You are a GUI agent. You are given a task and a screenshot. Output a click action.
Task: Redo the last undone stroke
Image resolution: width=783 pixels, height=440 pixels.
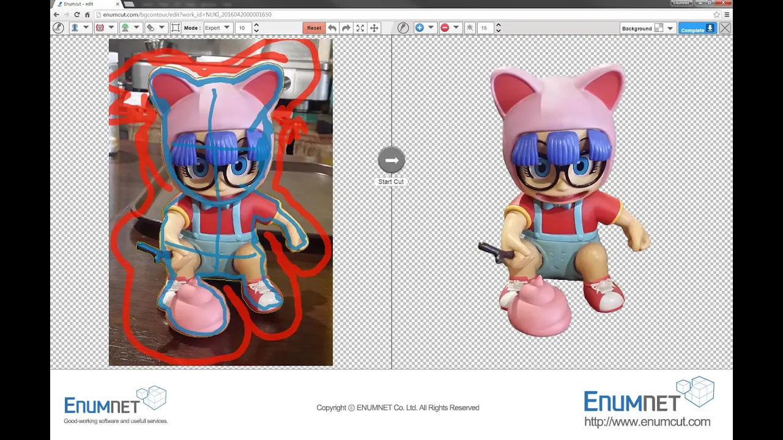point(346,28)
